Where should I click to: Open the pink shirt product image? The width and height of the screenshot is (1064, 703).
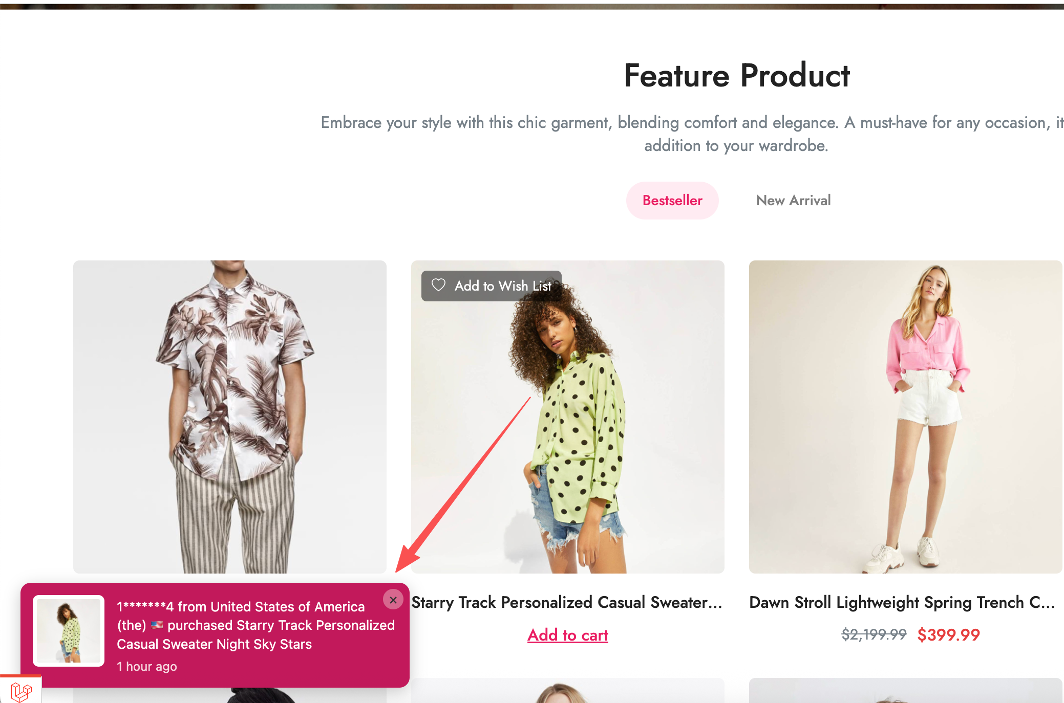905,416
